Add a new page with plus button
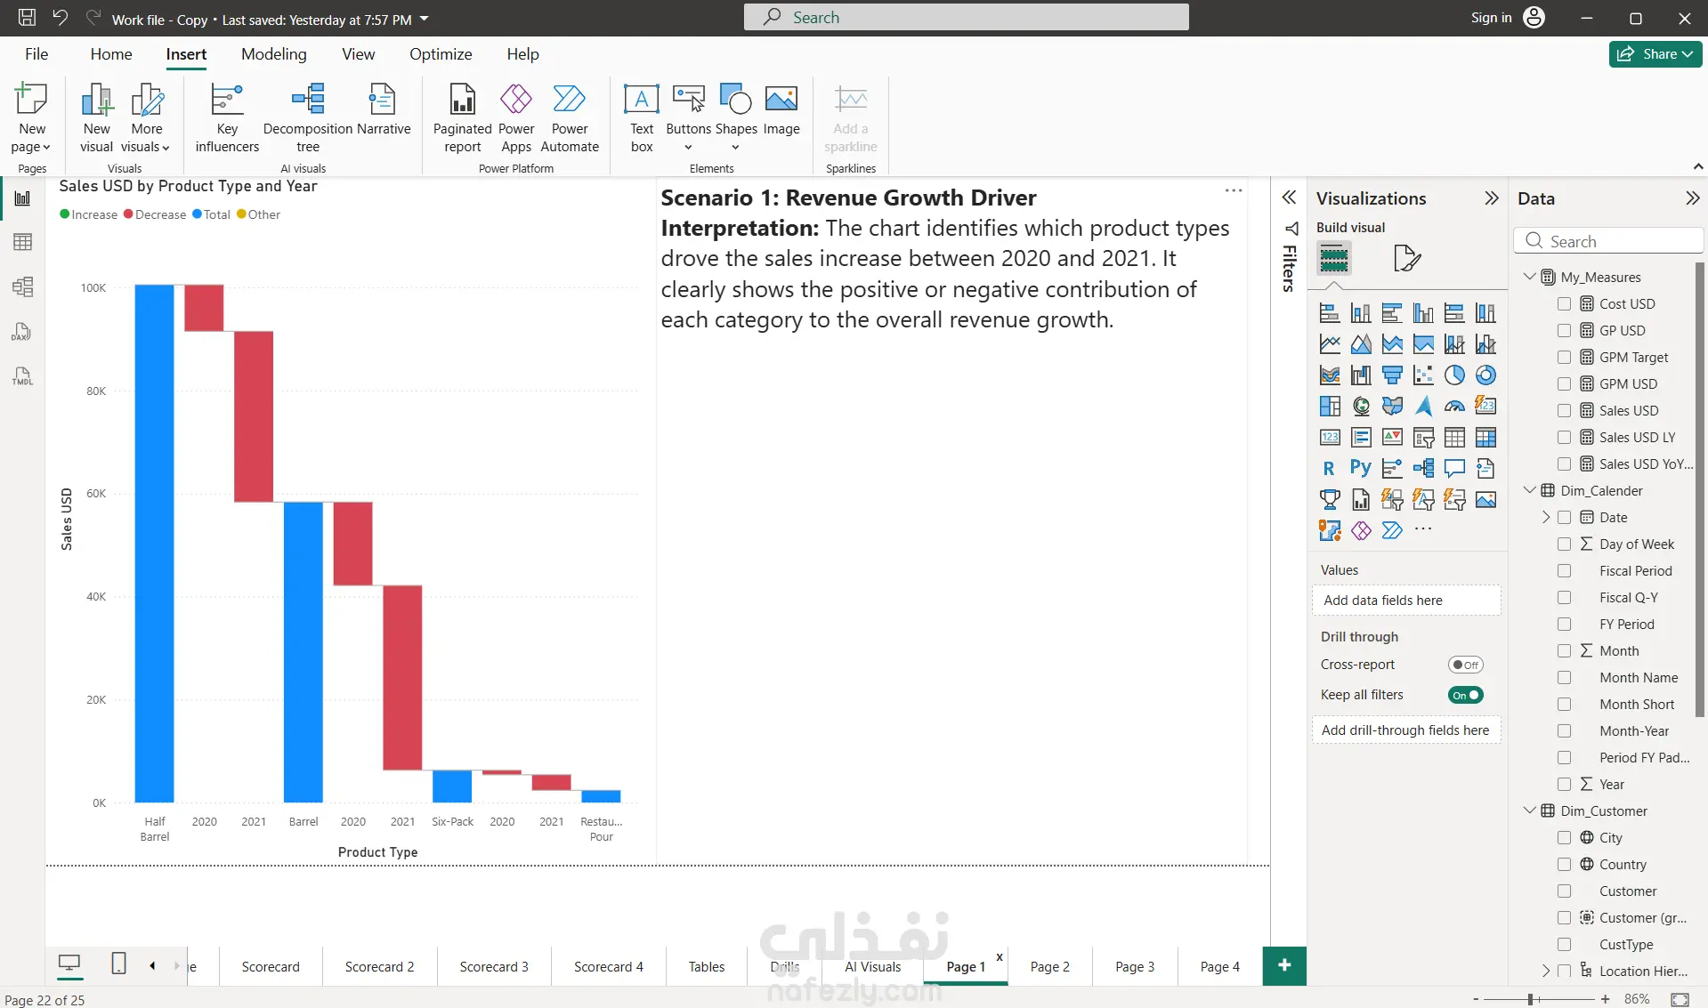 click(x=1283, y=965)
